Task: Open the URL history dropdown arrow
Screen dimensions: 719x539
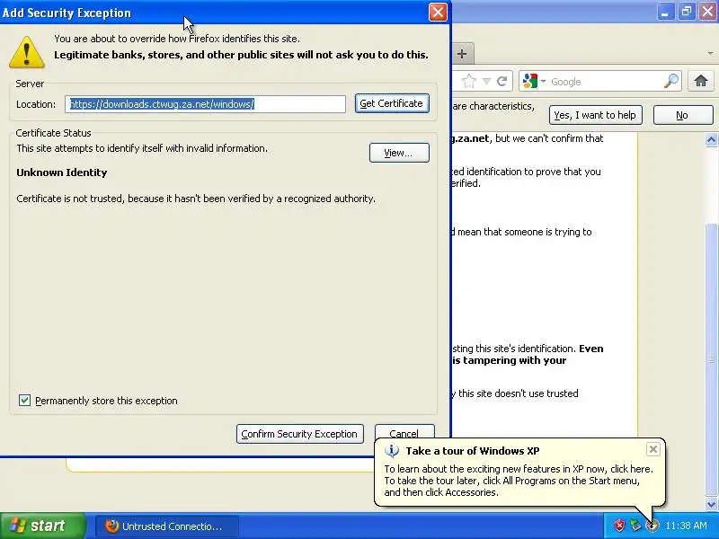Action: click(x=486, y=82)
